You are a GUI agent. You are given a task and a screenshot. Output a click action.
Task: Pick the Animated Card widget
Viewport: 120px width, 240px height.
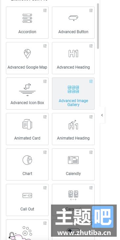pos(27,129)
